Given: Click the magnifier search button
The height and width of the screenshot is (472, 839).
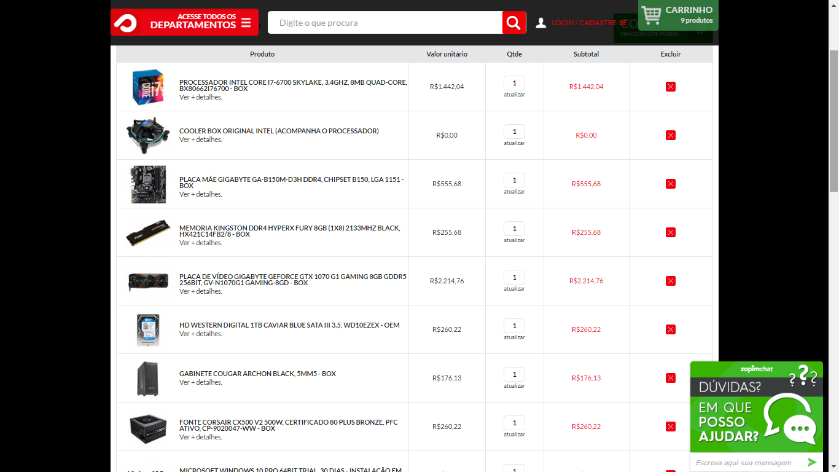Looking at the screenshot, I should tap(514, 23).
